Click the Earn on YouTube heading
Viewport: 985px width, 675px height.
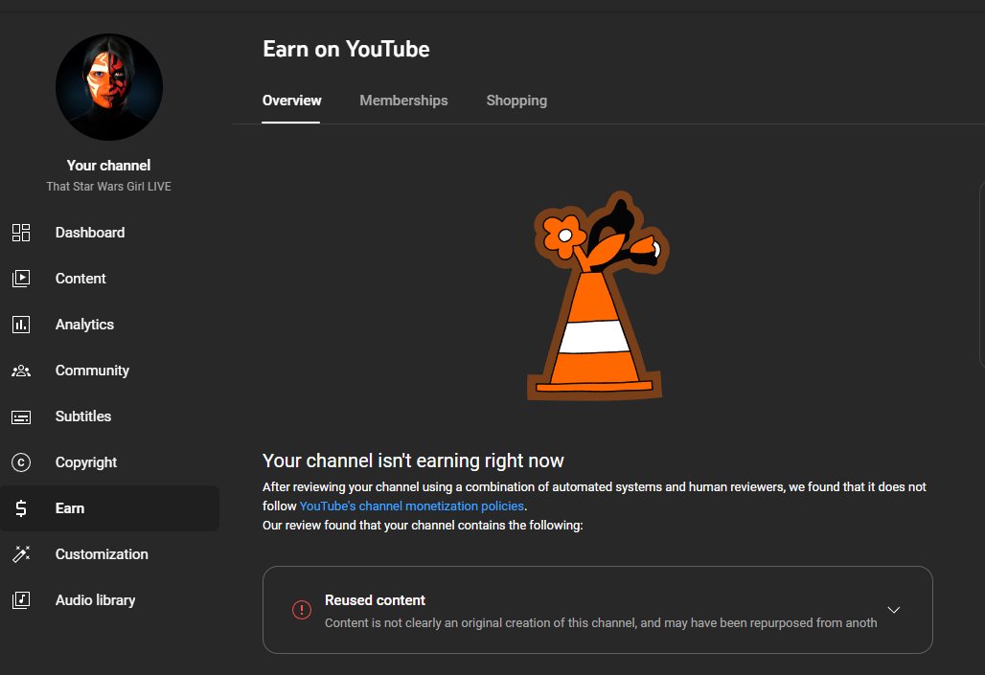[346, 49]
